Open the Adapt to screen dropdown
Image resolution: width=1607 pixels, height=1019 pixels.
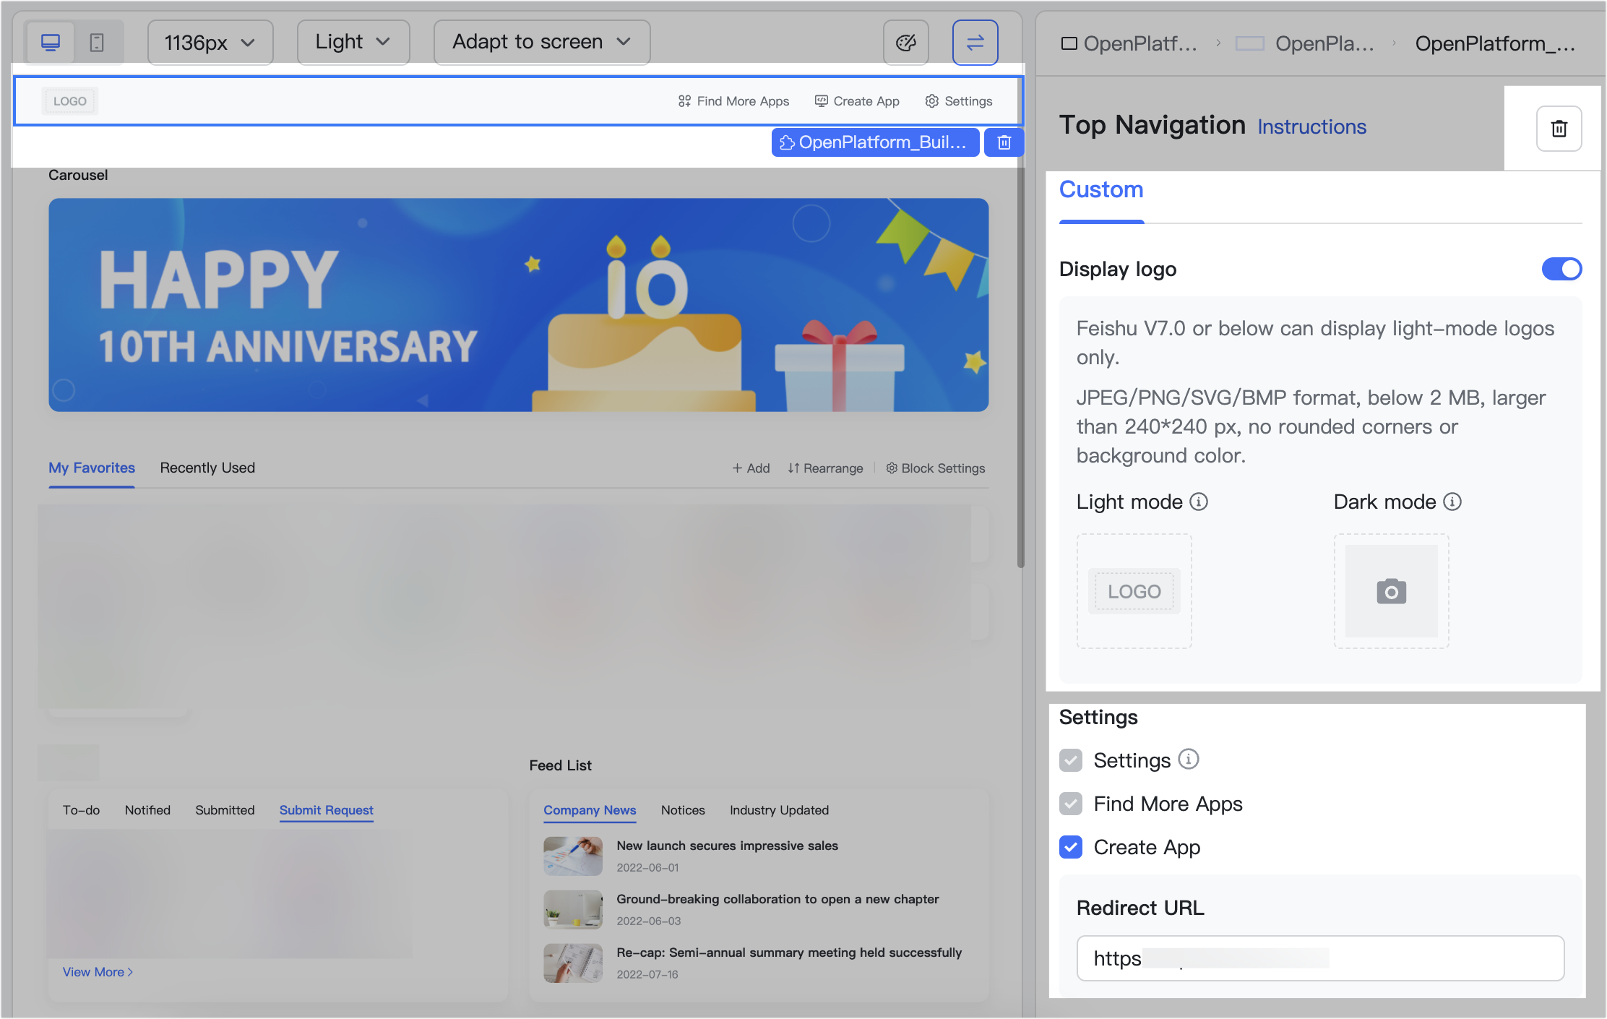[x=542, y=43]
